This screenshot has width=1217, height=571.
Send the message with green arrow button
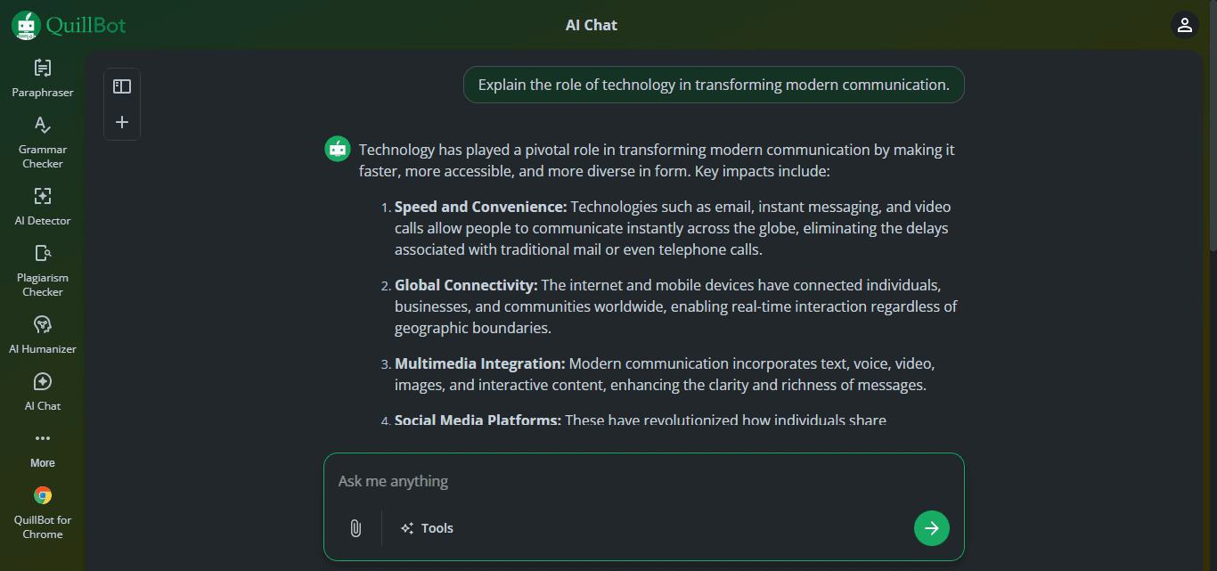pos(932,528)
